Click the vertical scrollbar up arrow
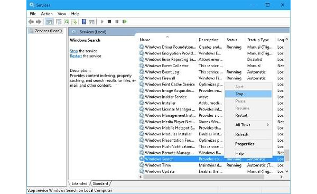Screen dimensions: 317x194 (287, 40)
